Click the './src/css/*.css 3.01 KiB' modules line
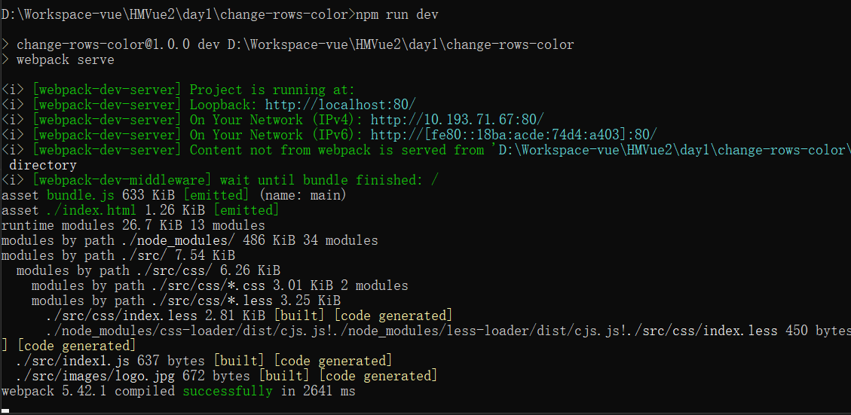Image resolution: width=851 pixels, height=415 pixels. click(220, 285)
